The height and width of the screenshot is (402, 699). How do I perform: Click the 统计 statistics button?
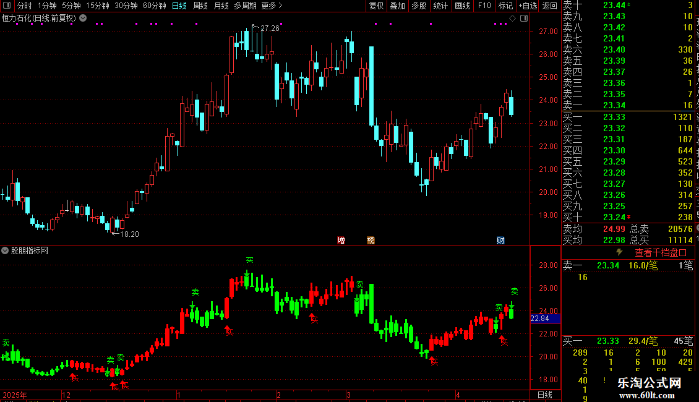[440, 6]
